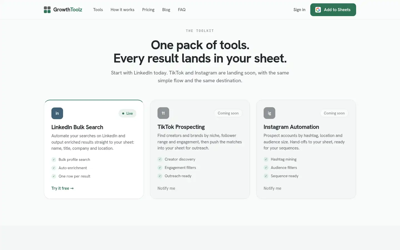Click the Audience filters text
This screenshot has width=400, height=250.
tap(284, 167)
